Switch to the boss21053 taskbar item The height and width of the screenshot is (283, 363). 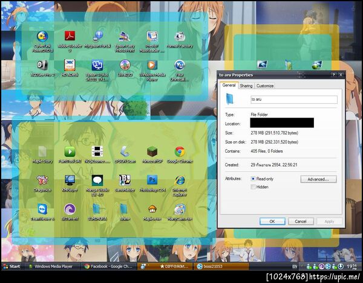(x=221, y=266)
